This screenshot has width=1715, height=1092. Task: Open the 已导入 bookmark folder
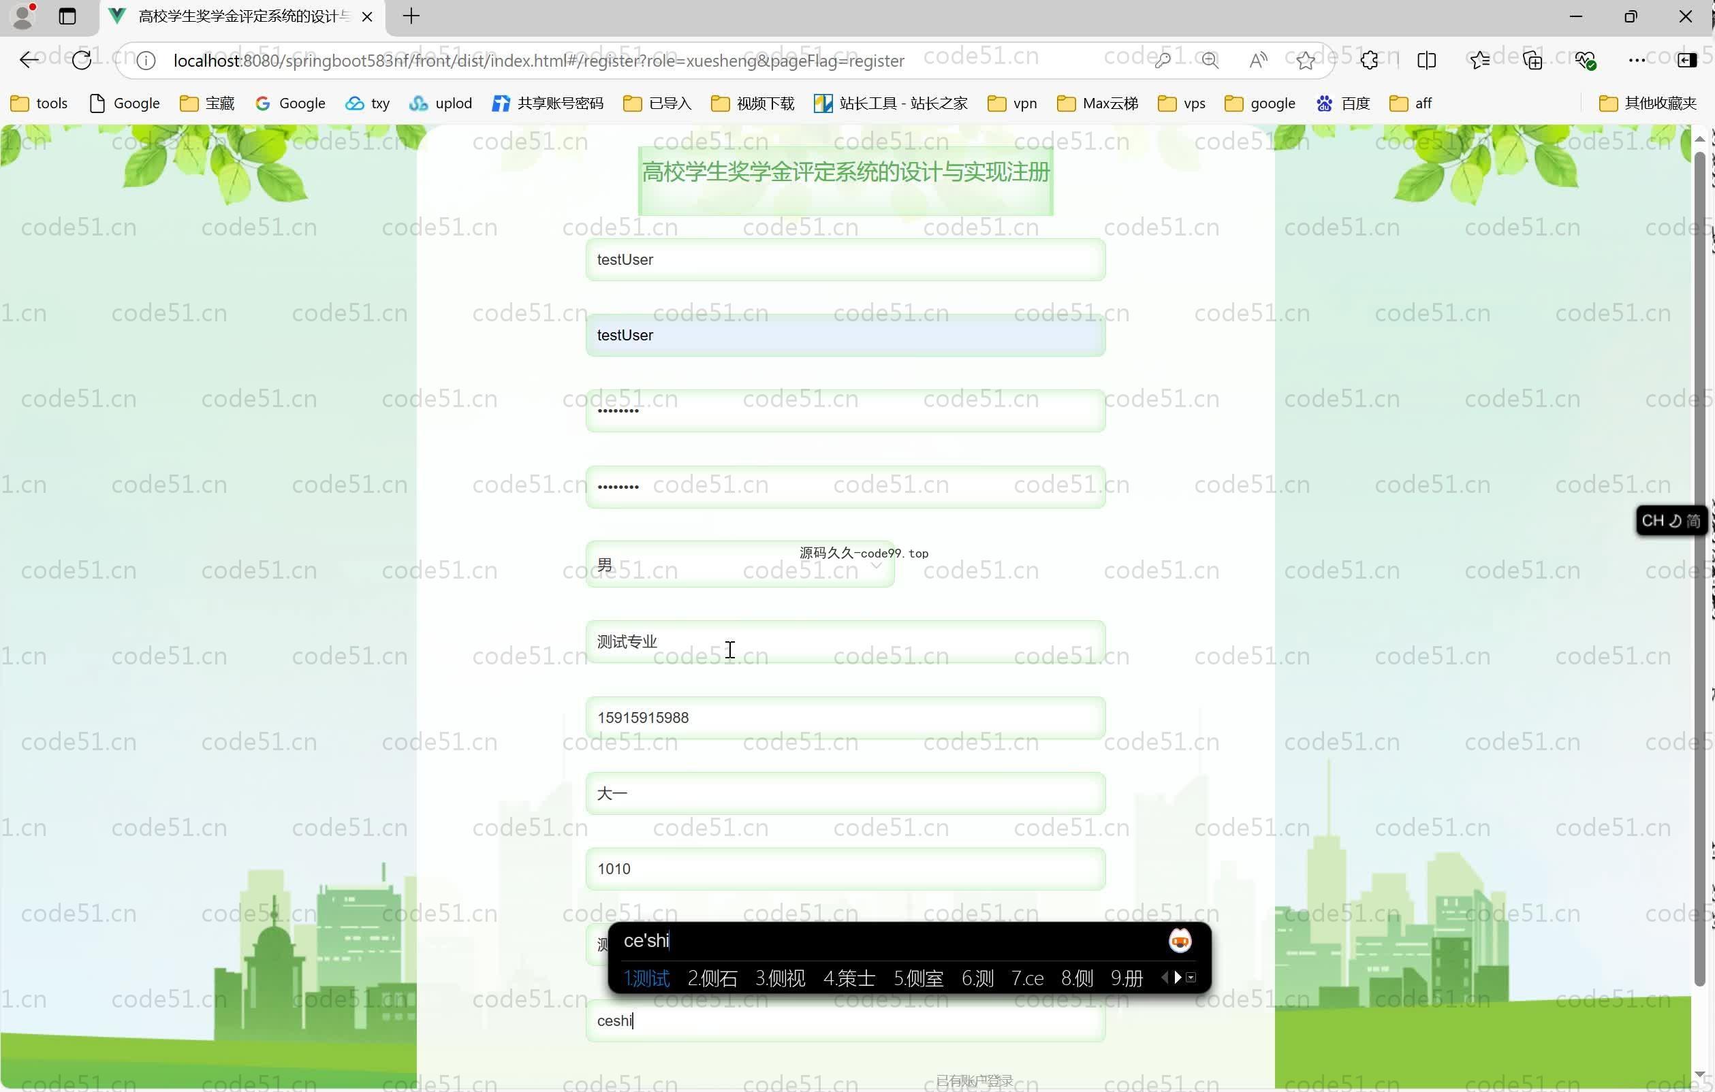click(657, 103)
